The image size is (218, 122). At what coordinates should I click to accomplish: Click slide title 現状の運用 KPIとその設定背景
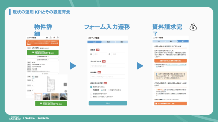click(41, 12)
